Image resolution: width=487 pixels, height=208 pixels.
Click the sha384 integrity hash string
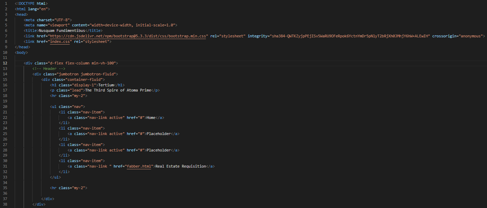350,36
